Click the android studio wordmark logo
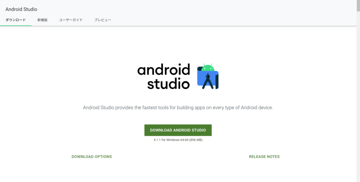The height and width of the screenshot is (182, 360). [164, 76]
